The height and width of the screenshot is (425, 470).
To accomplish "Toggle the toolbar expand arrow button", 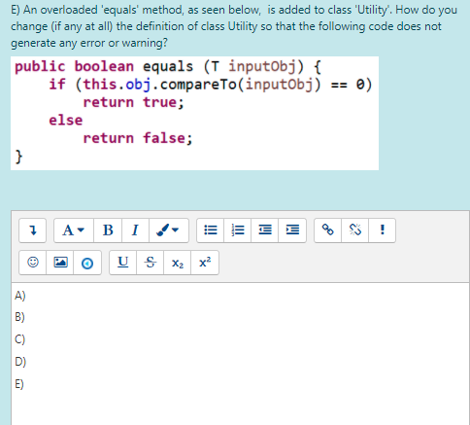I will pyautogui.click(x=32, y=230).
